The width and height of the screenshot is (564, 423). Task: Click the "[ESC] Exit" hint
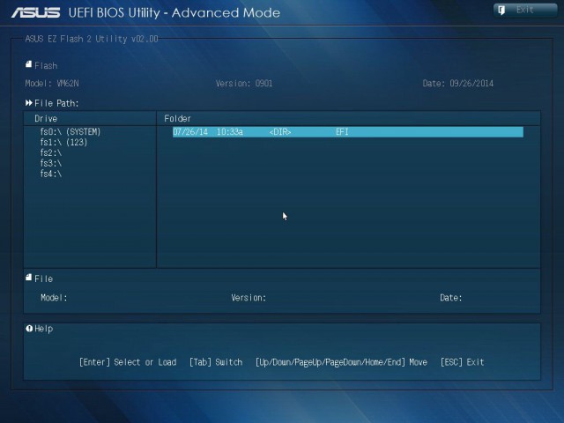tap(462, 362)
